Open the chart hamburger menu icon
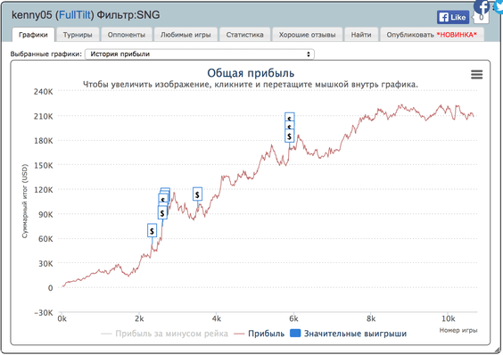 point(477,74)
